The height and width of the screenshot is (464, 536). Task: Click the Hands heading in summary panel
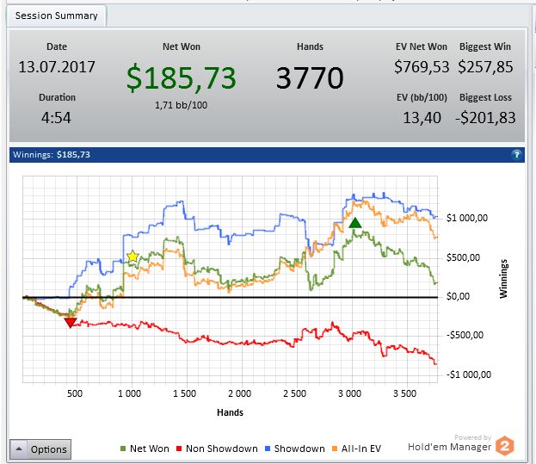coord(310,46)
